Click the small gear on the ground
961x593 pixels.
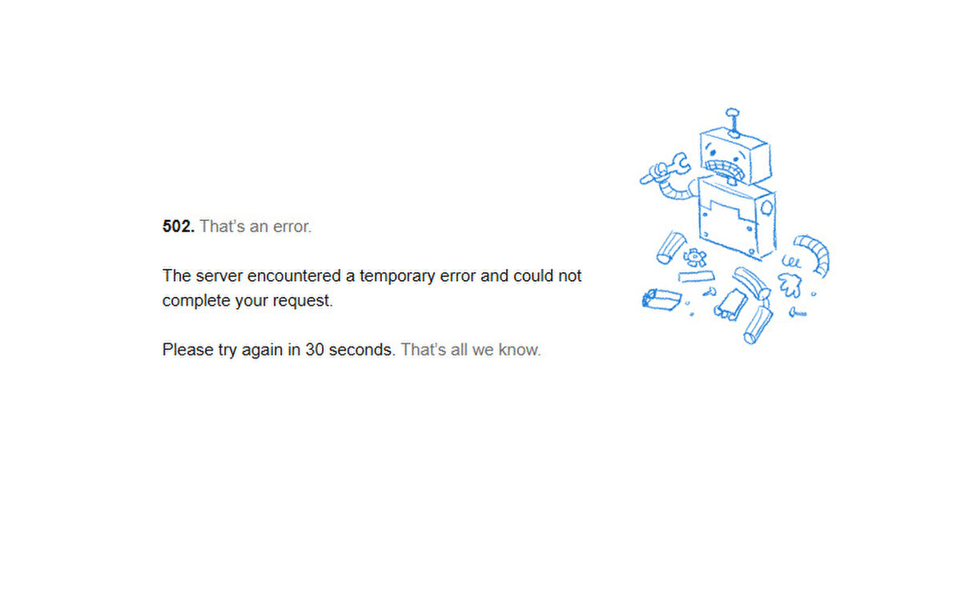pos(694,258)
